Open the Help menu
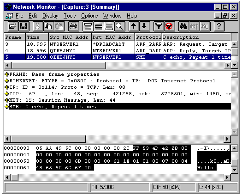Screen dimensions: 242x196 pyautogui.click(x=132, y=16)
